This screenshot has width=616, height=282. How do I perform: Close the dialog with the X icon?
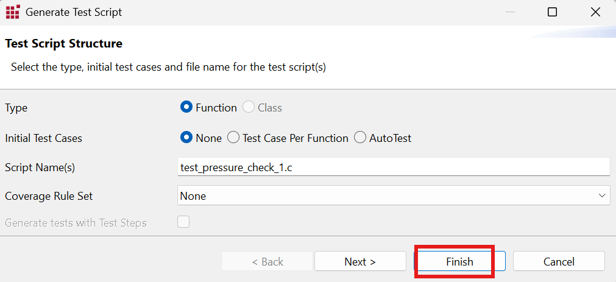pyautogui.click(x=595, y=12)
